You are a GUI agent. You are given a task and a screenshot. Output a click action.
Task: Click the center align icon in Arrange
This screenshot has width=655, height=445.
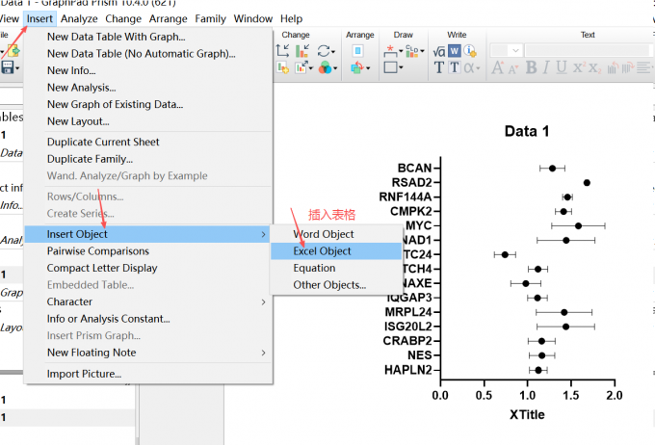tap(359, 51)
